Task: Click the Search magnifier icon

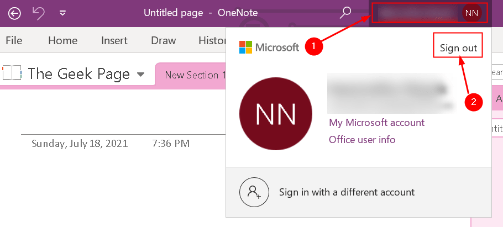Action: [345, 13]
